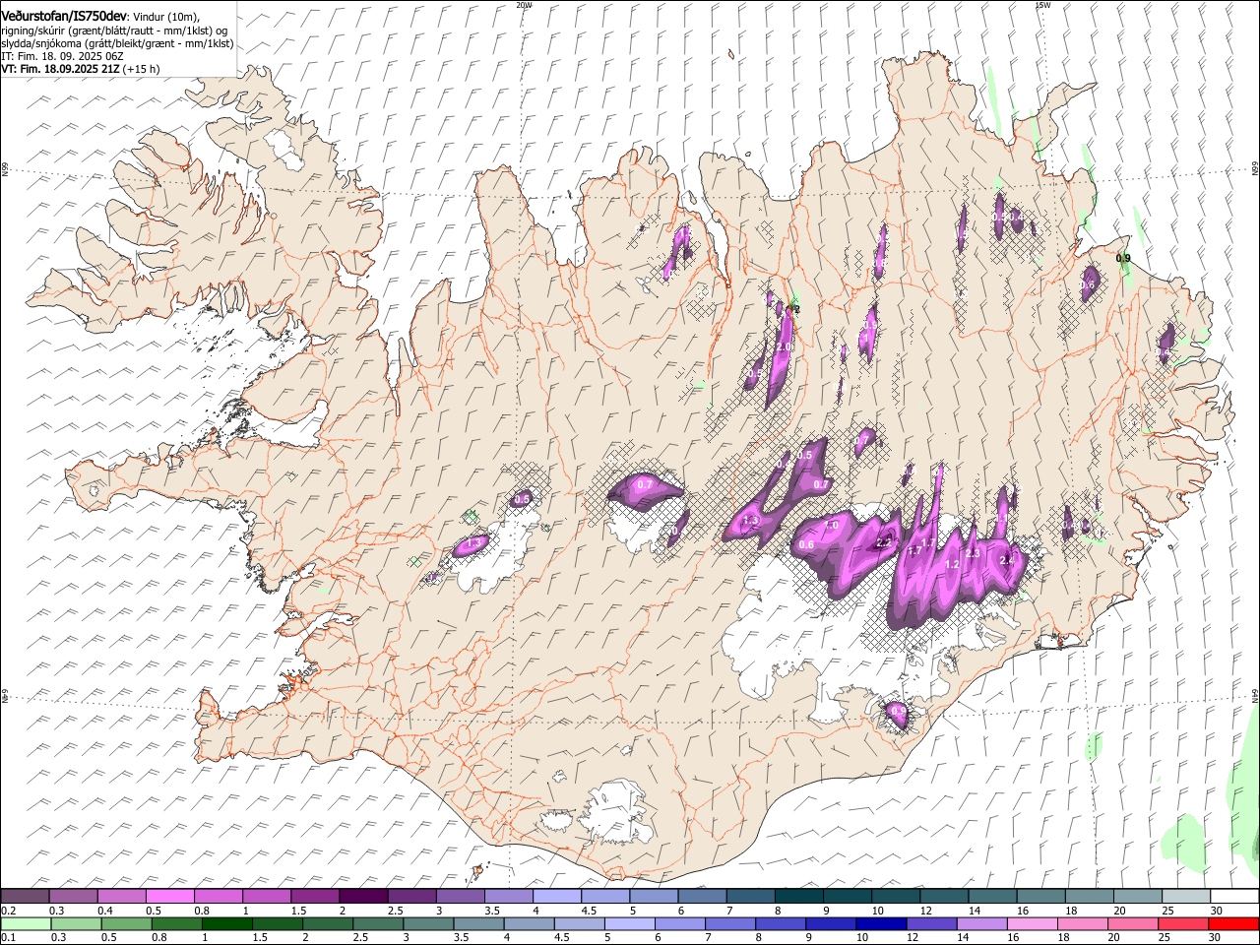
Task: Click the light pink bottom swatch starting at 16
Action: click(x=1033, y=923)
